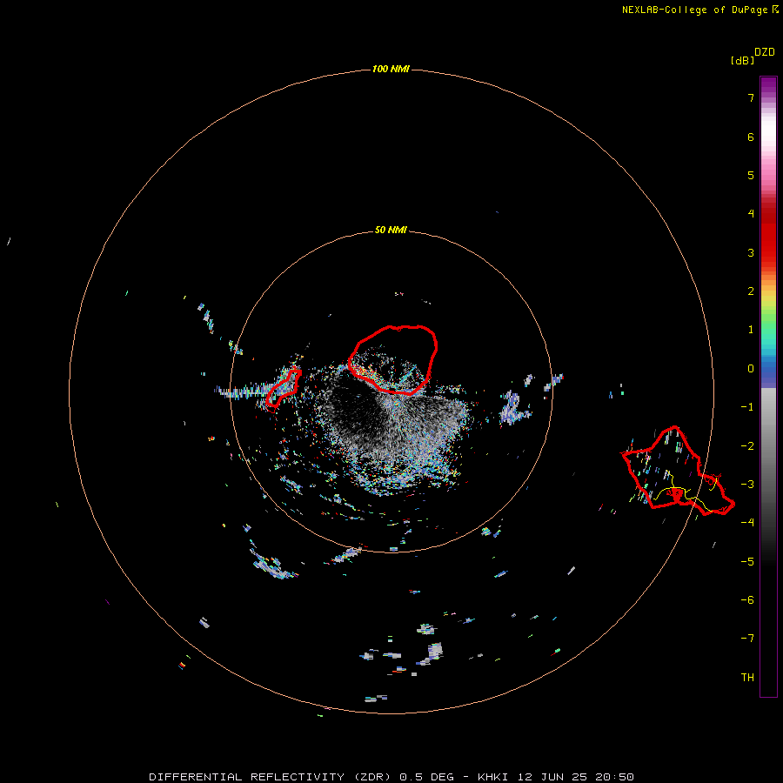783x783 pixels.
Task: Click the colorbar value 4 label
Action: click(751, 214)
